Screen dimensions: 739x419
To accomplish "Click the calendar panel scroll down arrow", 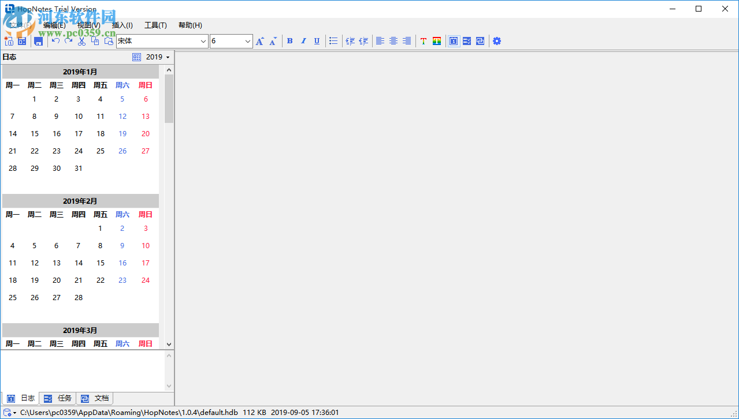I will click(169, 344).
